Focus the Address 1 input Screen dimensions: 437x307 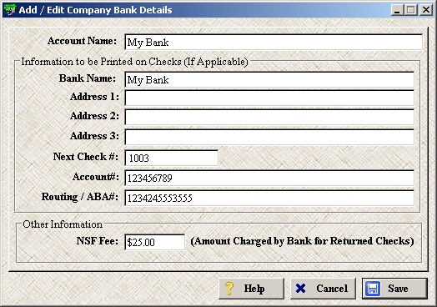pos(269,98)
